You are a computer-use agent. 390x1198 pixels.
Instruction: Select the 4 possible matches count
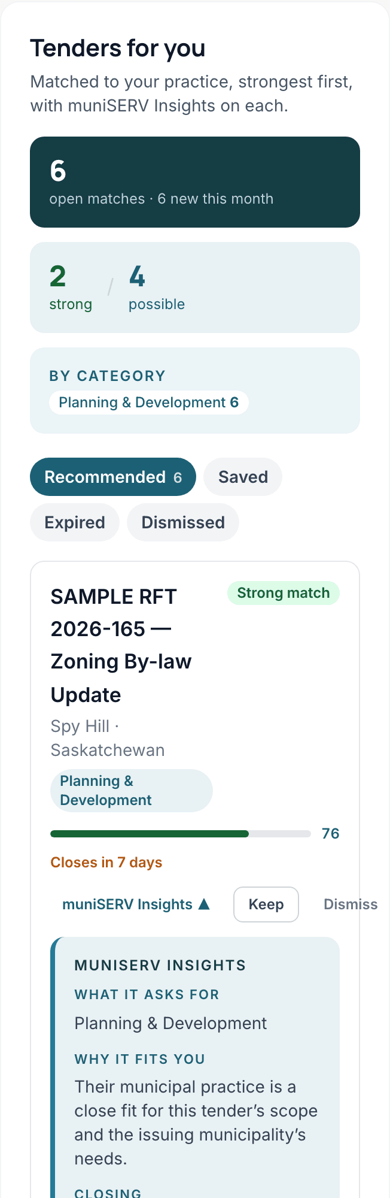(157, 288)
